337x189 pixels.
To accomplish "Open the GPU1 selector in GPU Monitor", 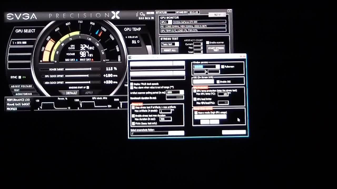I will [166, 22].
